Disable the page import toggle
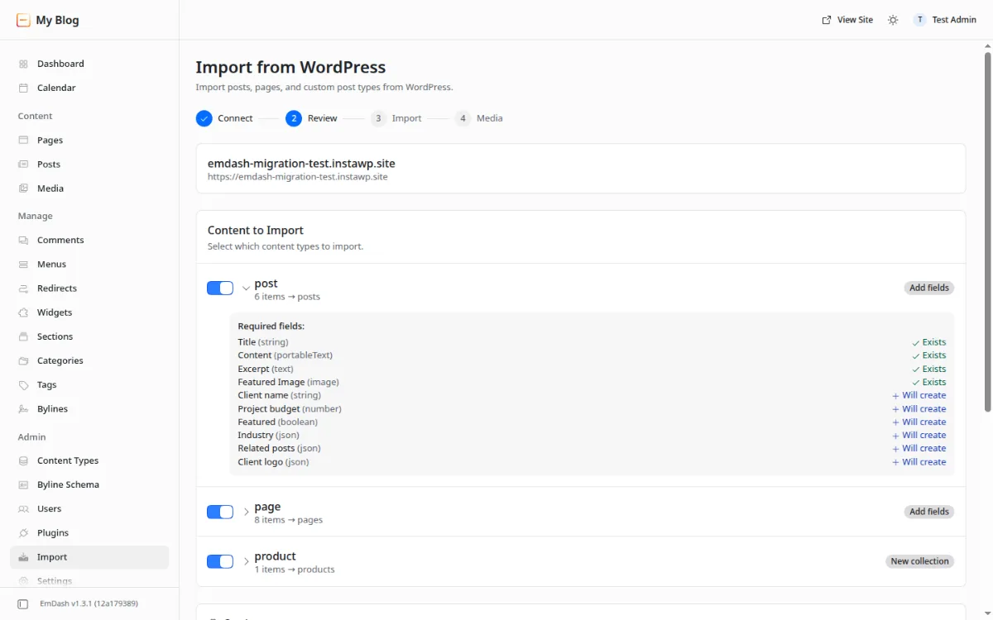 pyautogui.click(x=220, y=512)
